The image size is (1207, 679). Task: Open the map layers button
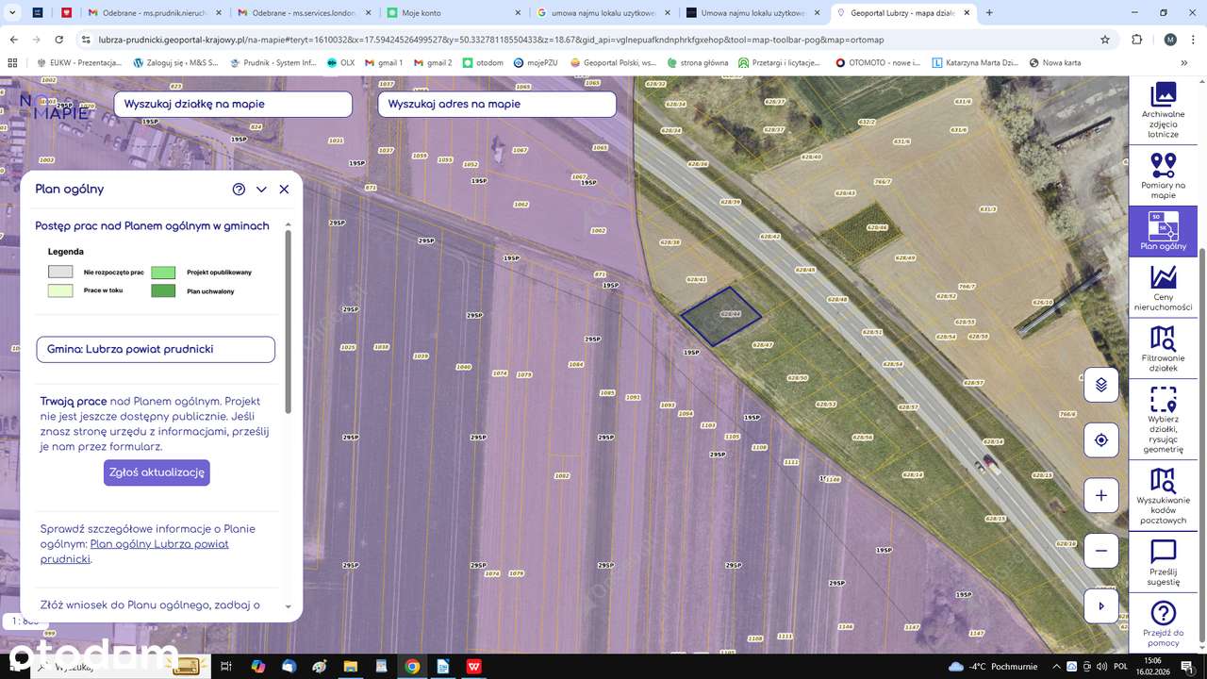pos(1100,385)
